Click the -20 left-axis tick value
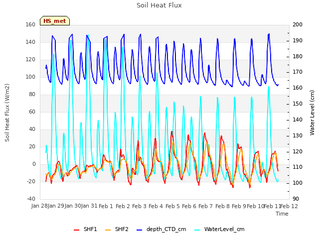This screenshot has width=319, height=239. click(31, 181)
